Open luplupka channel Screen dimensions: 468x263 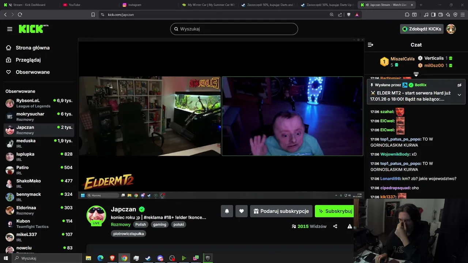coord(39,157)
